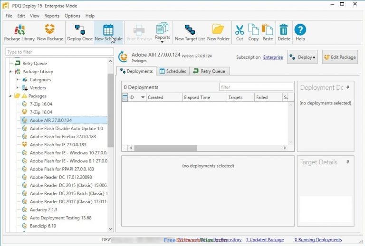Open the Options menu
The height and width of the screenshot is (246, 365).
click(x=72, y=16)
